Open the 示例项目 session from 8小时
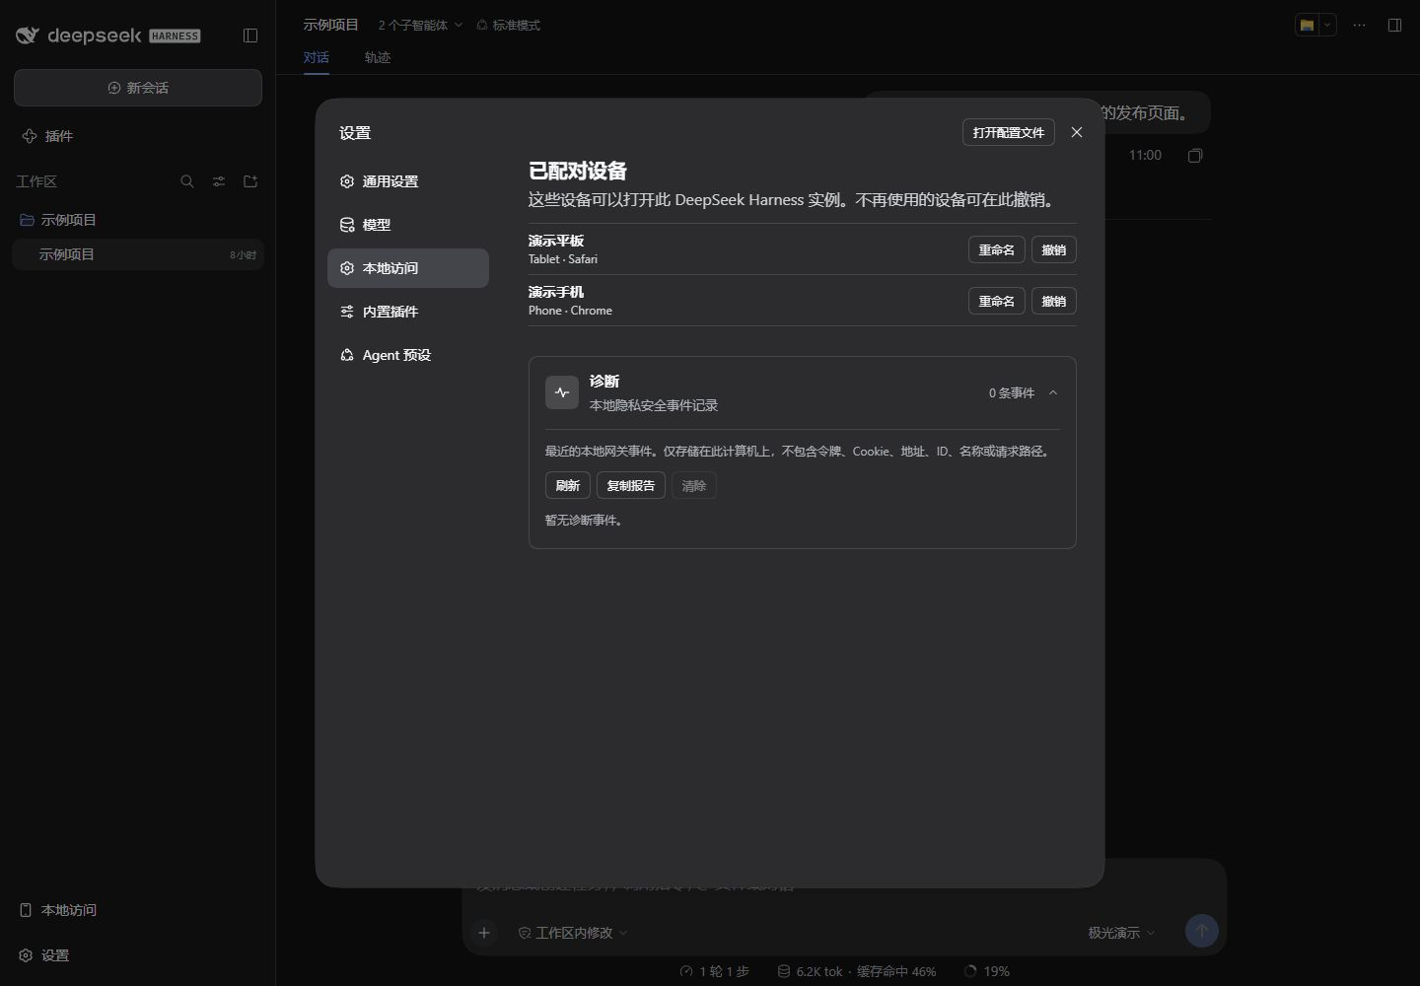1420x986 pixels. (138, 254)
